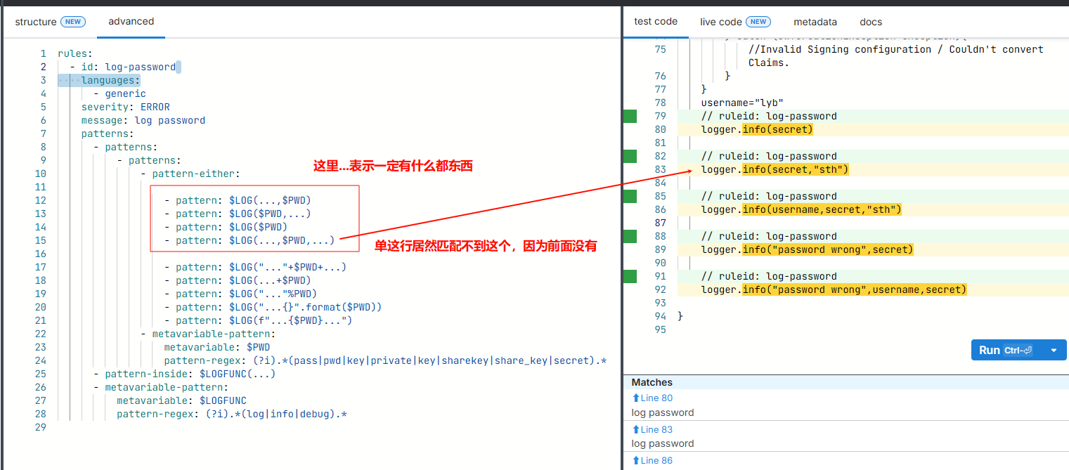Click line number 1 in rule editor

tap(43, 53)
